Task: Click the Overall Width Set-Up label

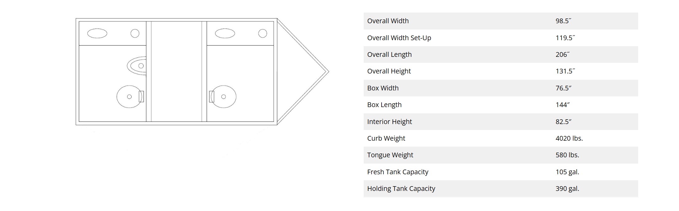Action: pos(399,38)
